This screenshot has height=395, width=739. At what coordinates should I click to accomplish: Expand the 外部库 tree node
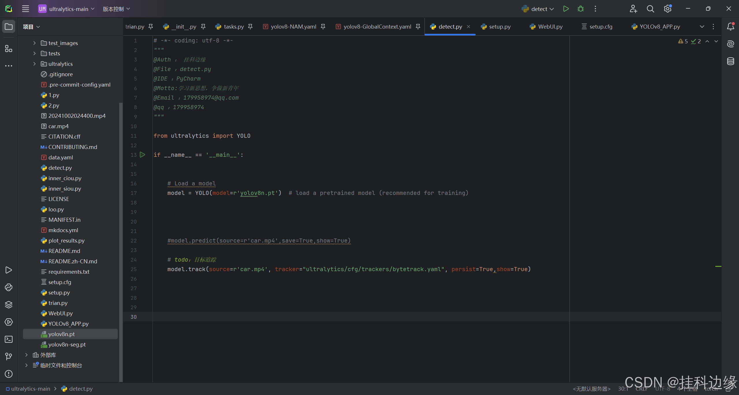26,355
